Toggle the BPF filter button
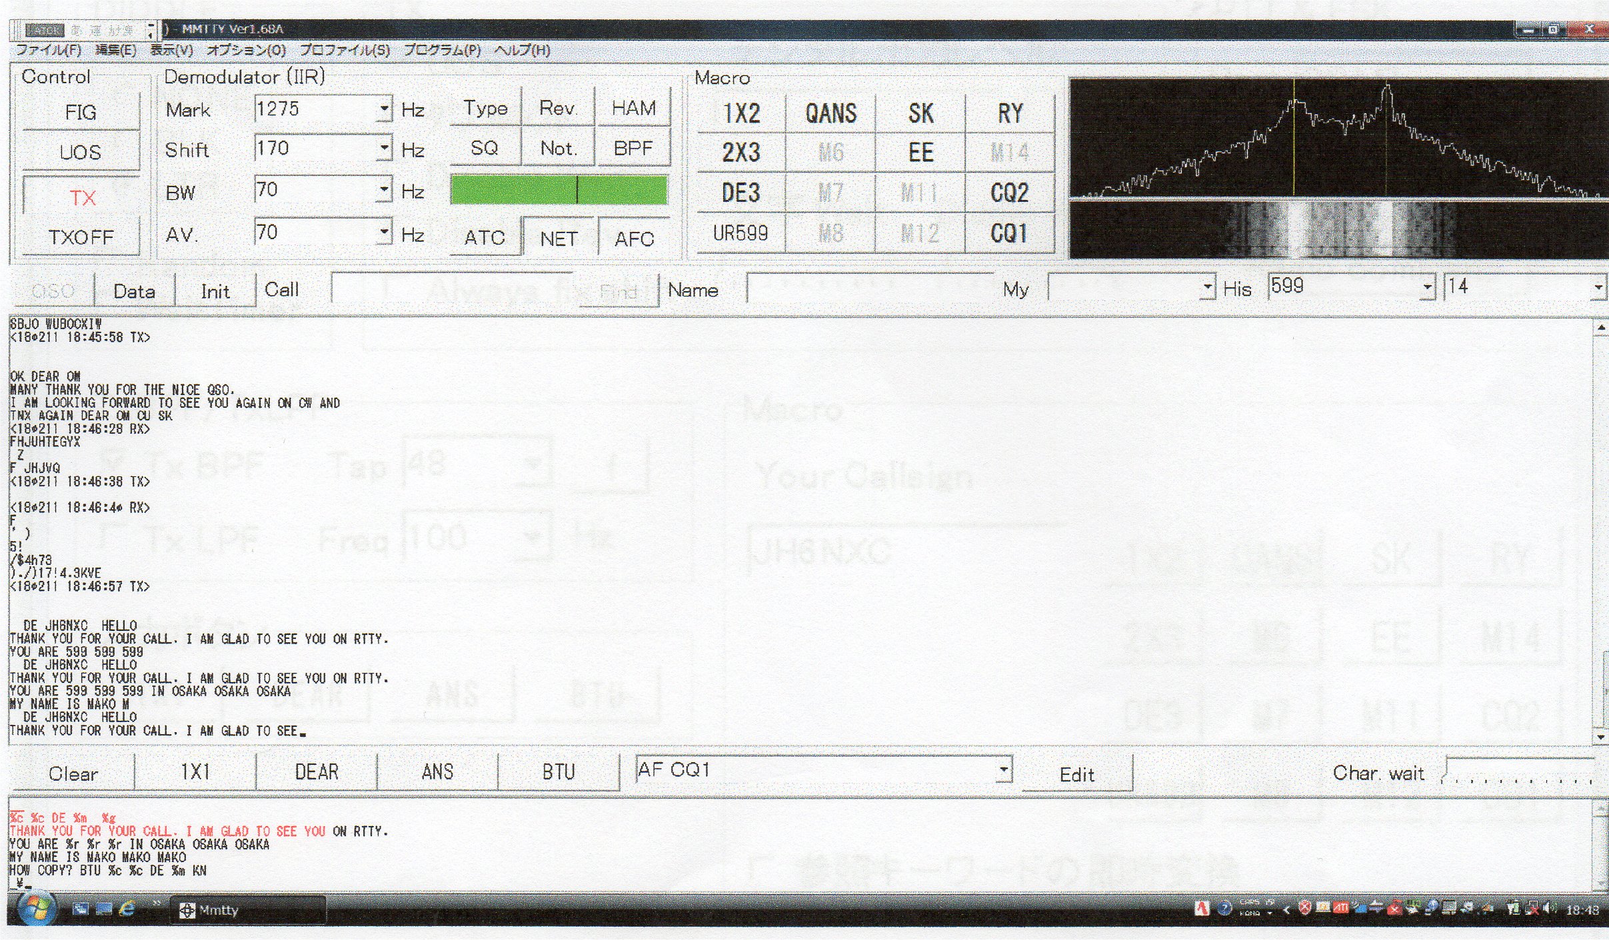Screen dimensions: 1609x940 pyautogui.click(x=633, y=148)
